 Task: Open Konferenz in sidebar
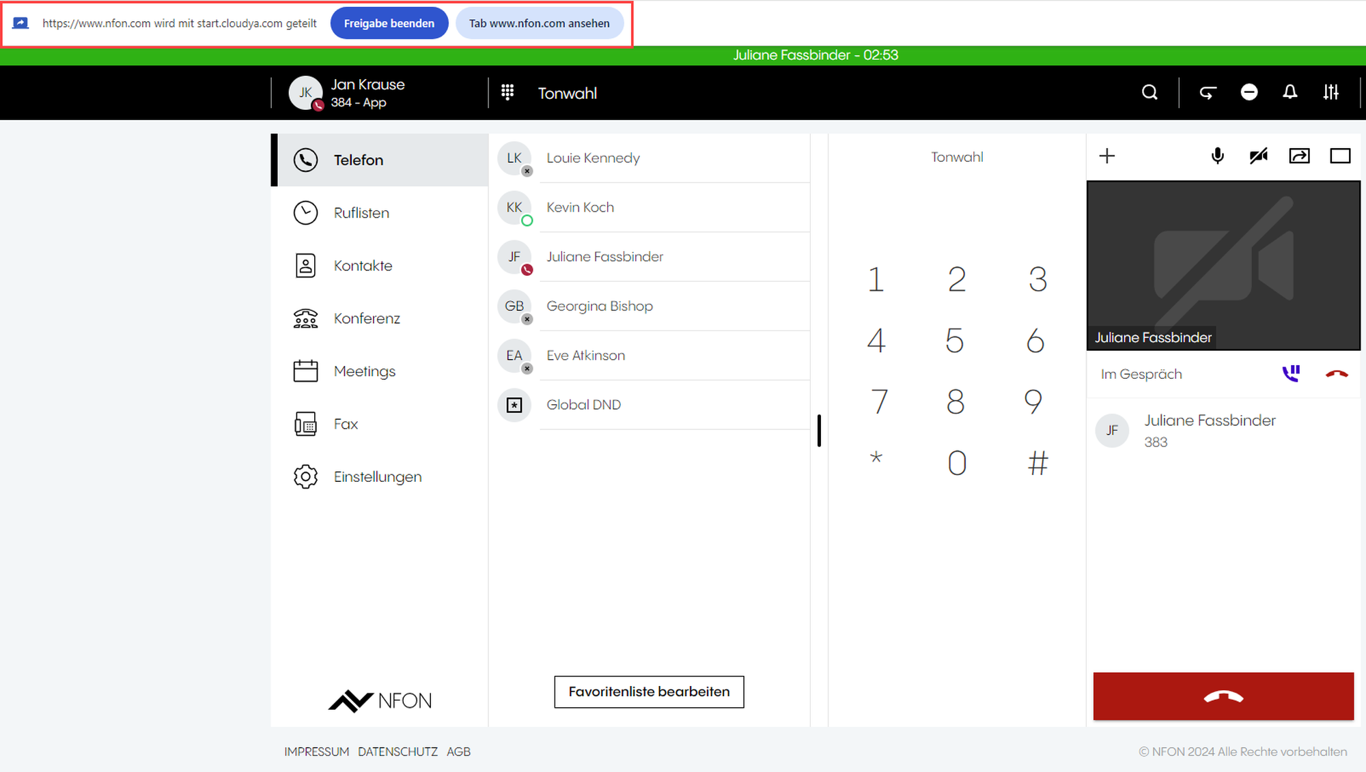(366, 319)
